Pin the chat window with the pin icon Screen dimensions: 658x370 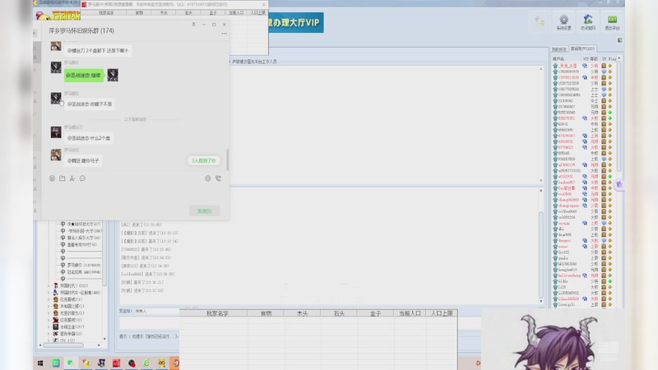tap(193, 25)
